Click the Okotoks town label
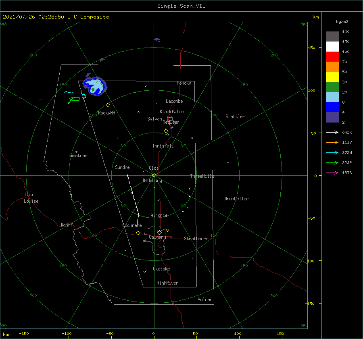Screen dimensions: 363x339 pyautogui.click(x=161, y=269)
